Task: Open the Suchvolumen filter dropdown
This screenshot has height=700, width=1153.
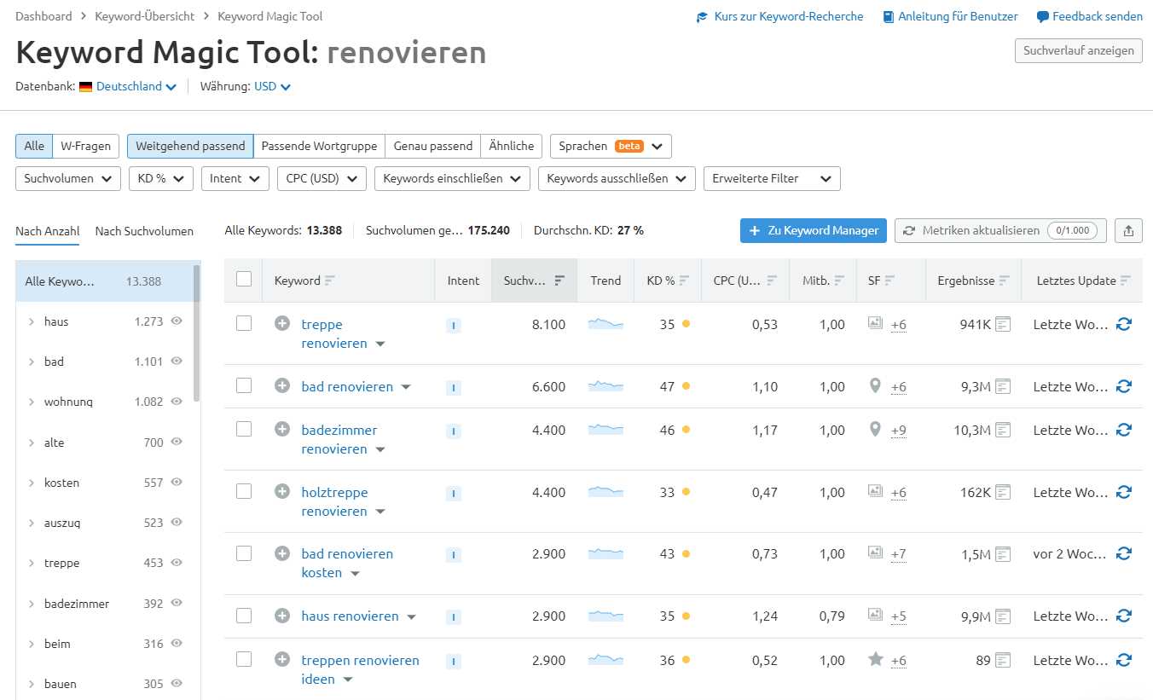Action: [x=68, y=178]
